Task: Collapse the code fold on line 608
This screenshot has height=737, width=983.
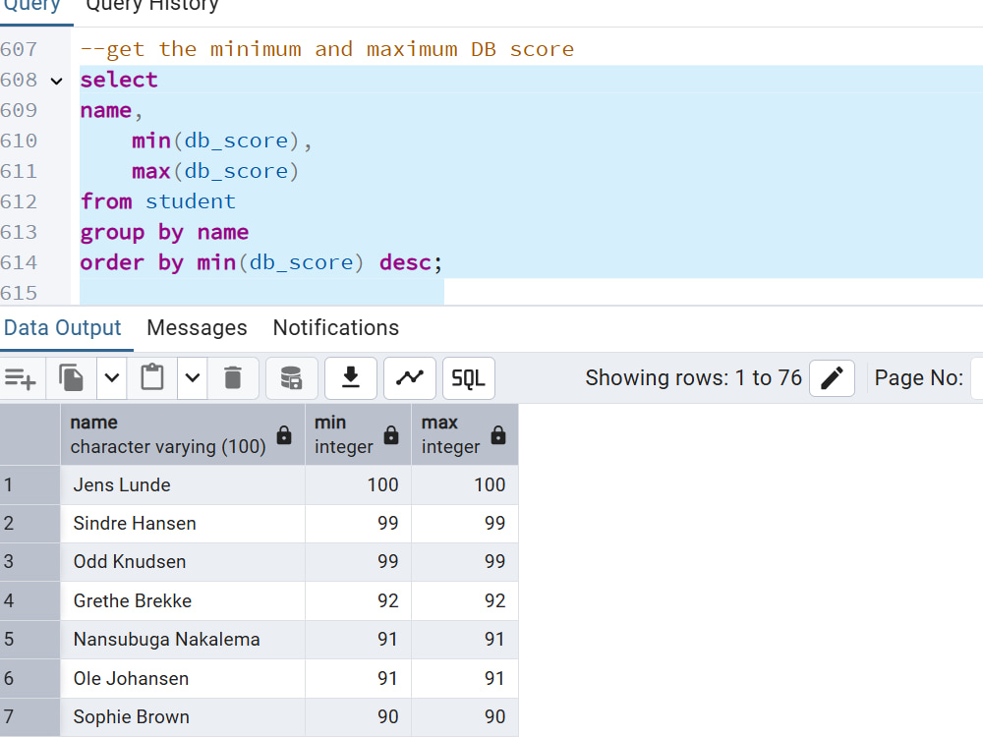Action: pos(56,81)
